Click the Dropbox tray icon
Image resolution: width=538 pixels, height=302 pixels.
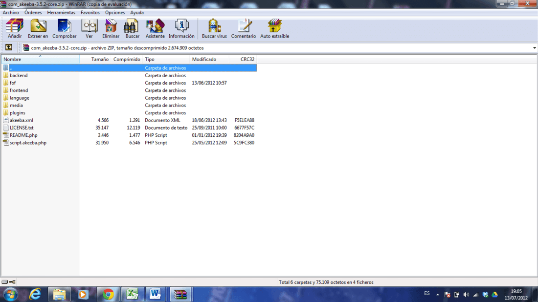[x=485, y=295]
